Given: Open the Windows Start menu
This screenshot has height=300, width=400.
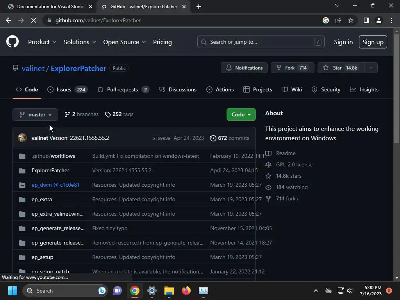Looking at the screenshot, I should [12, 291].
